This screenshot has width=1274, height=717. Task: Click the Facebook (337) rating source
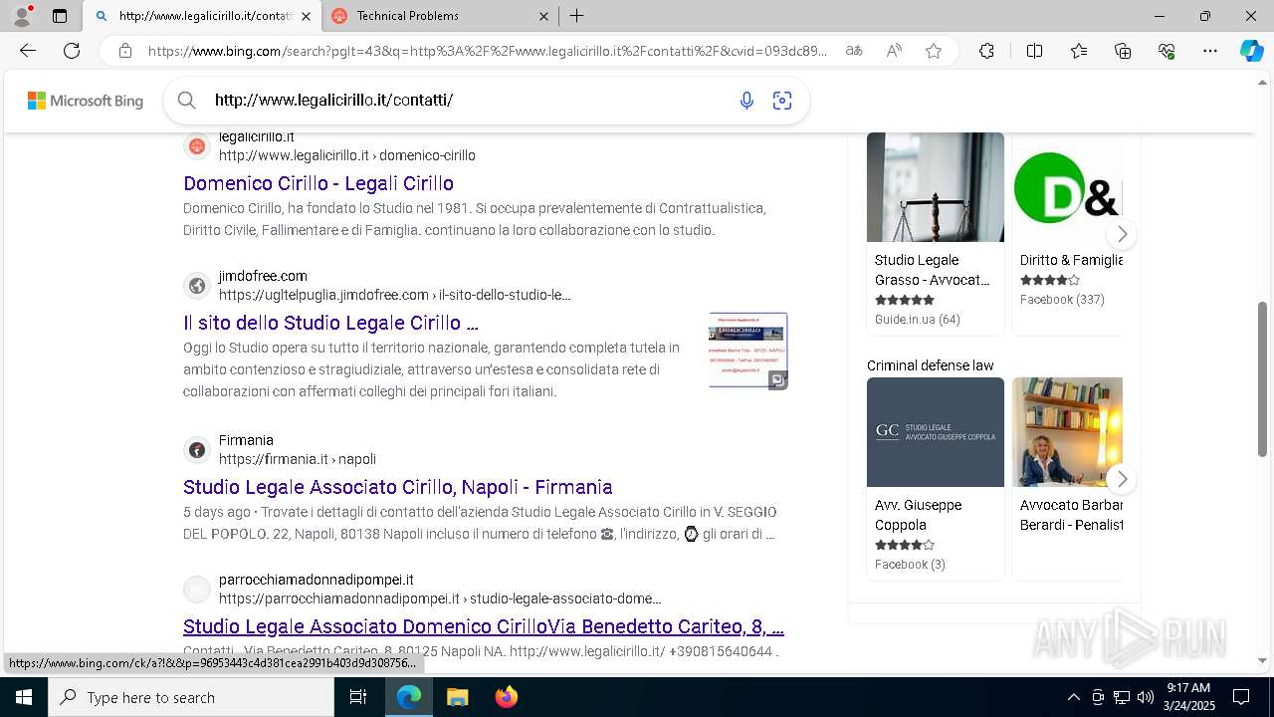[1062, 299]
